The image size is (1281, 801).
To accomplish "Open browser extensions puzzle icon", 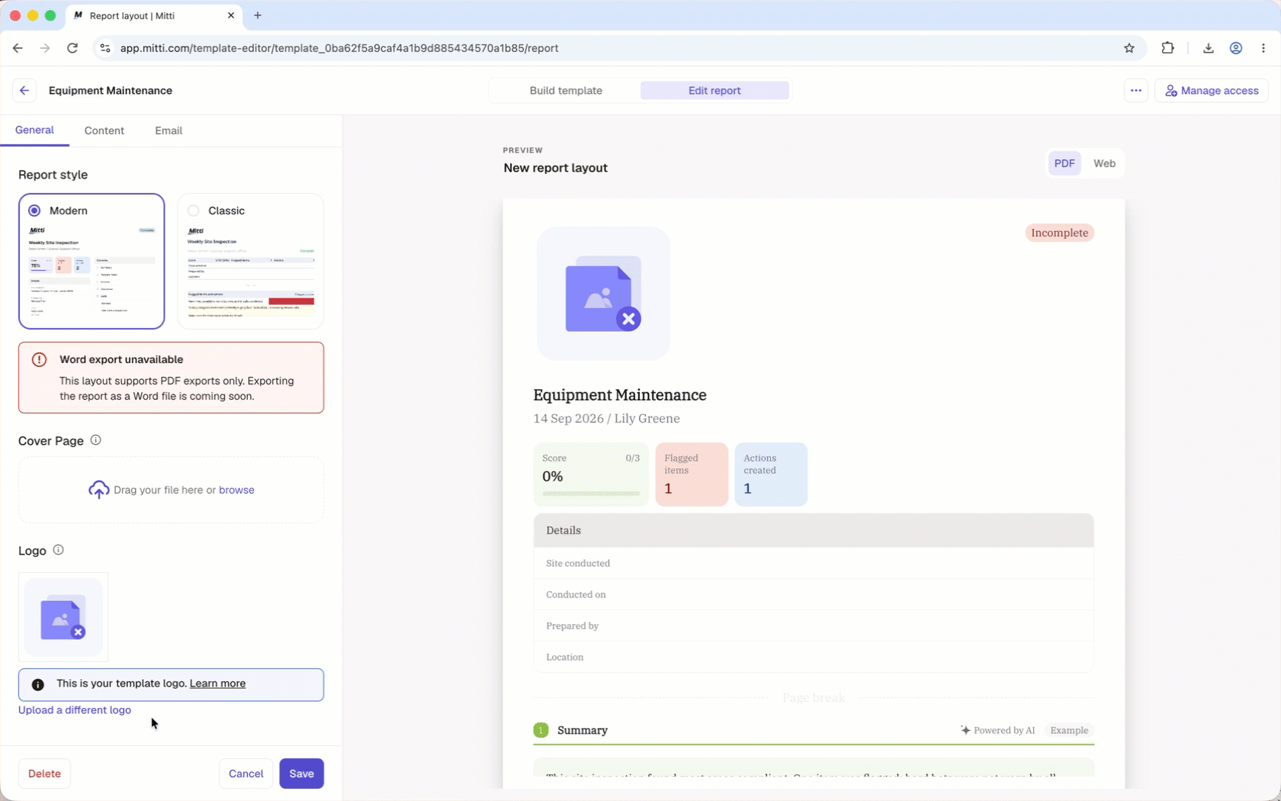I will coord(1167,48).
